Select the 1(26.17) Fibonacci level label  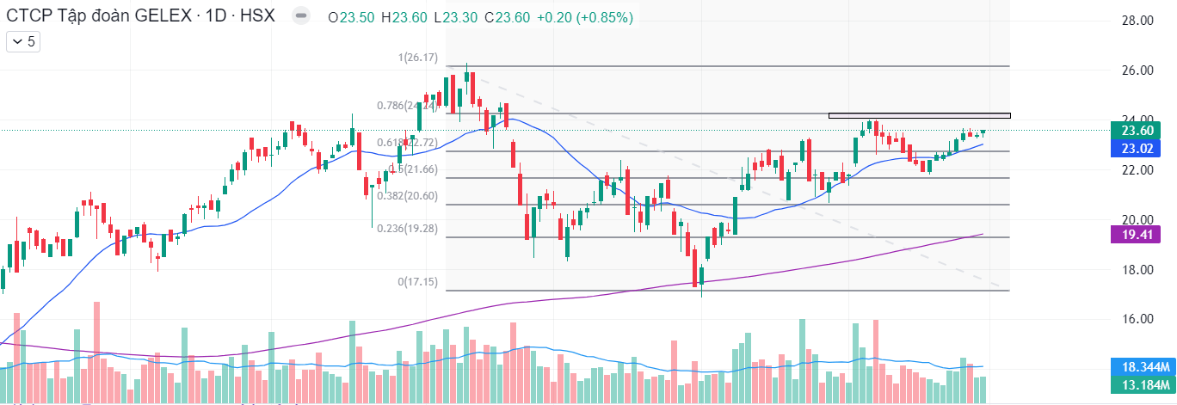click(418, 58)
